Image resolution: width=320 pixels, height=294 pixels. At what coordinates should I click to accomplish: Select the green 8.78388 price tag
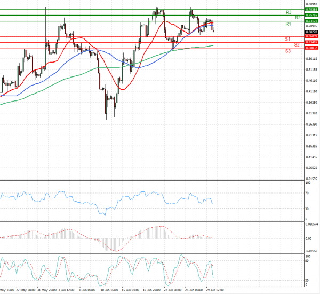pyautogui.click(x=311, y=10)
